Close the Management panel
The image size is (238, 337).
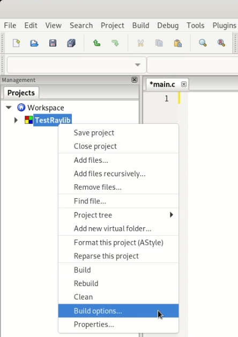pos(135,80)
